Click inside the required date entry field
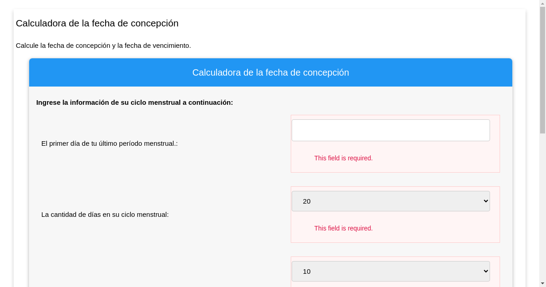Image resolution: width=546 pixels, height=287 pixels. coord(390,130)
